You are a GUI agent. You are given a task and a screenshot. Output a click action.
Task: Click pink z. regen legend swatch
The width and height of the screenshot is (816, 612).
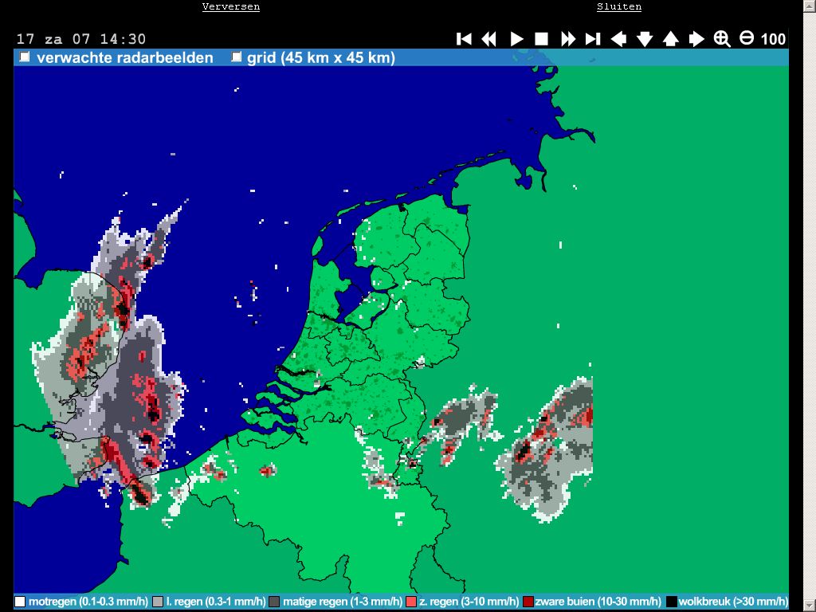coord(411,602)
